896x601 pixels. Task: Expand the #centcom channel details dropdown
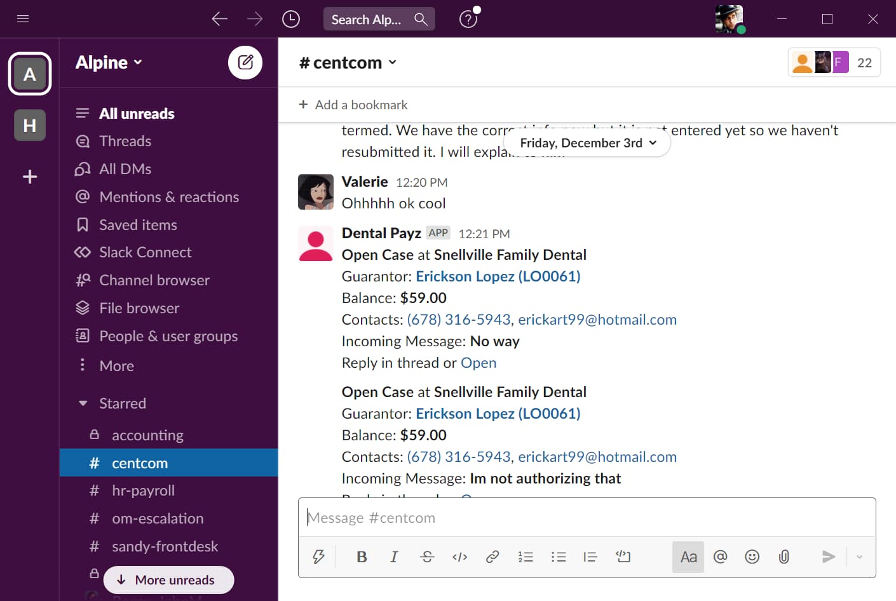(348, 62)
